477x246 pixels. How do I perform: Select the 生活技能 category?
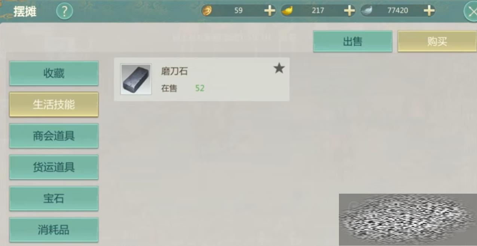[54, 105]
